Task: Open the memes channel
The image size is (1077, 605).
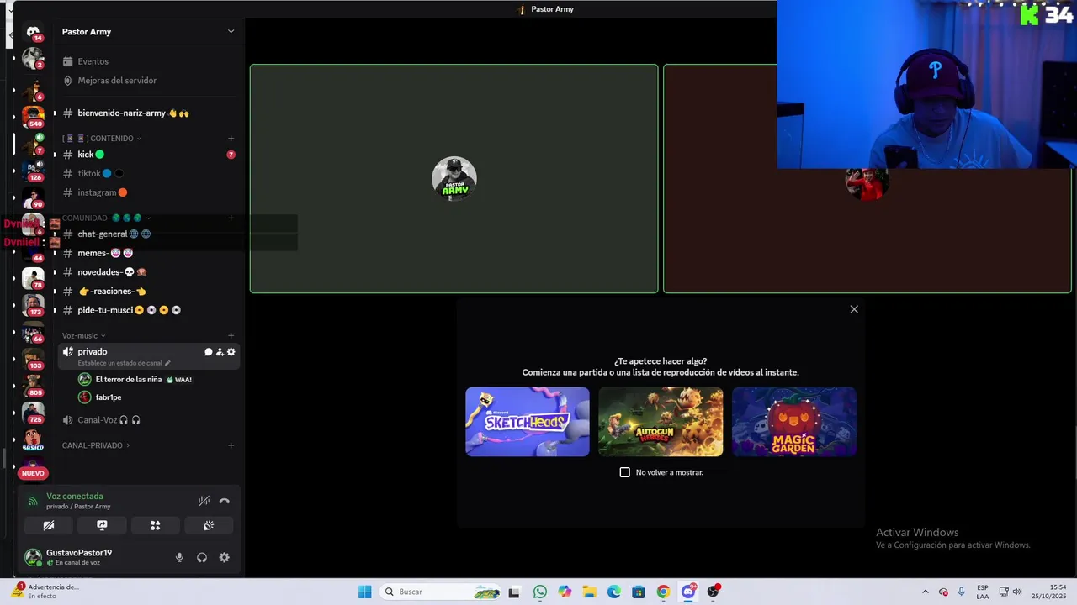Action: click(149, 253)
